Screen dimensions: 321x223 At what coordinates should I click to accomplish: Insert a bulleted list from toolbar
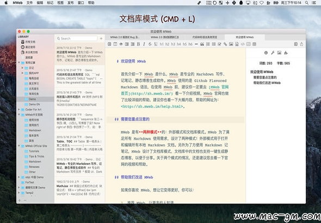point(214,44)
